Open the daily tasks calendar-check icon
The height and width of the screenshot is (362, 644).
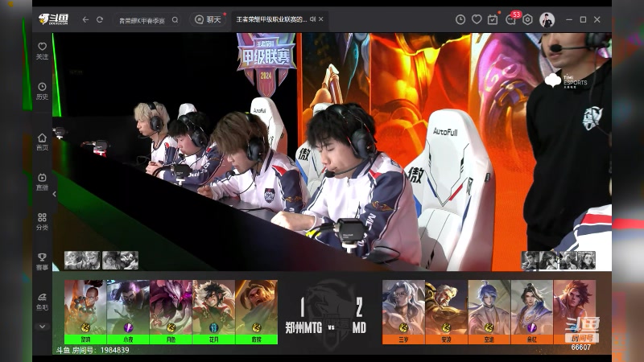493,19
